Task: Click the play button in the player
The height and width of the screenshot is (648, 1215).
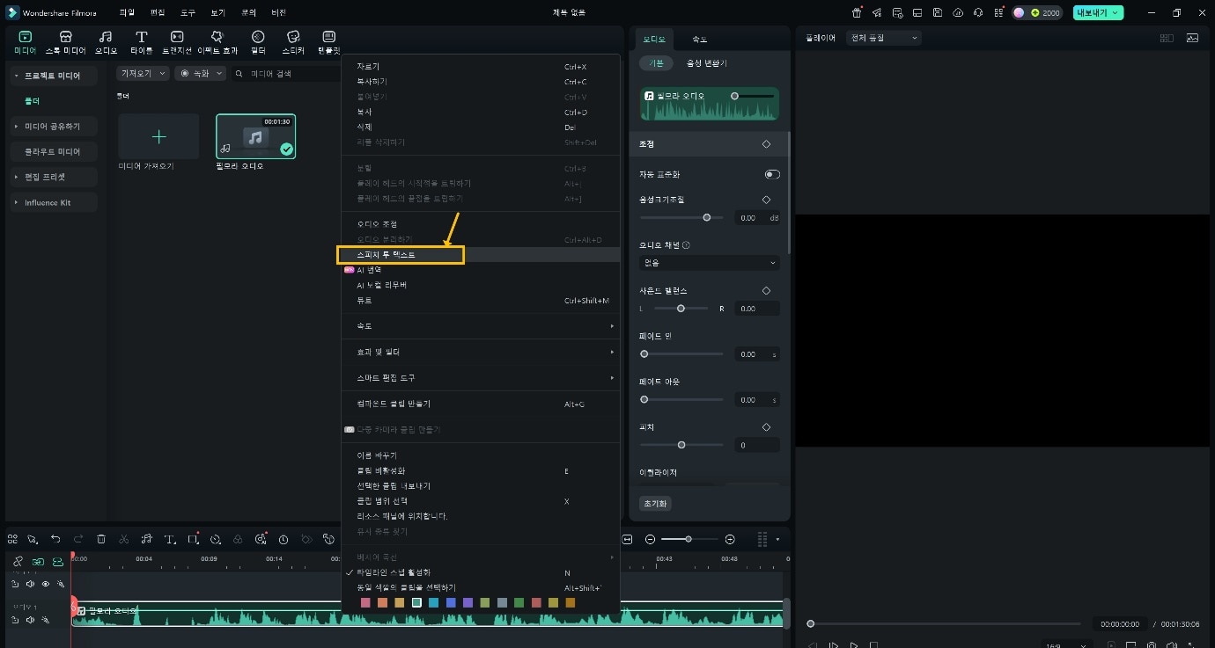Action: click(x=854, y=644)
